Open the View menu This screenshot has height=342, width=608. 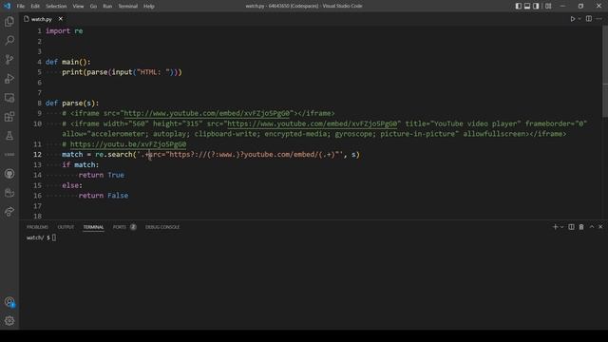tap(78, 7)
